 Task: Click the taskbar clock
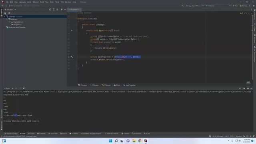pyautogui.click(x=247, y=141)
